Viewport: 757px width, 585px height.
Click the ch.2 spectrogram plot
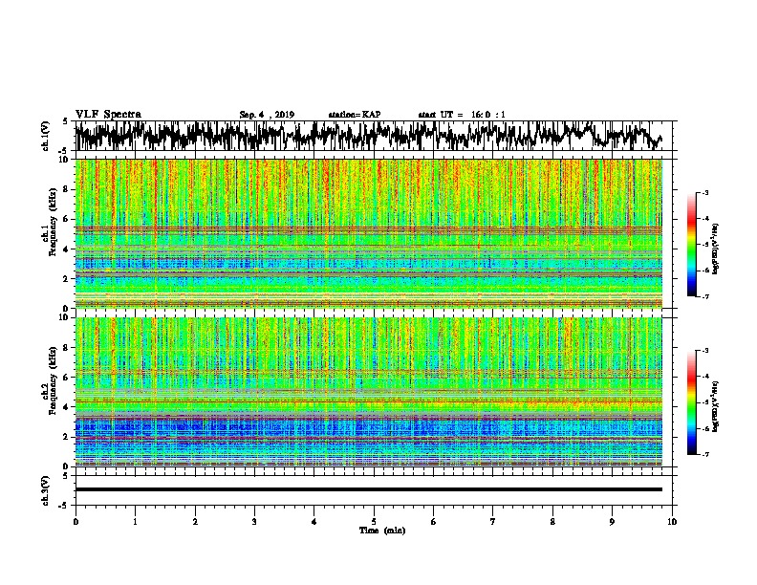(369, 392)
